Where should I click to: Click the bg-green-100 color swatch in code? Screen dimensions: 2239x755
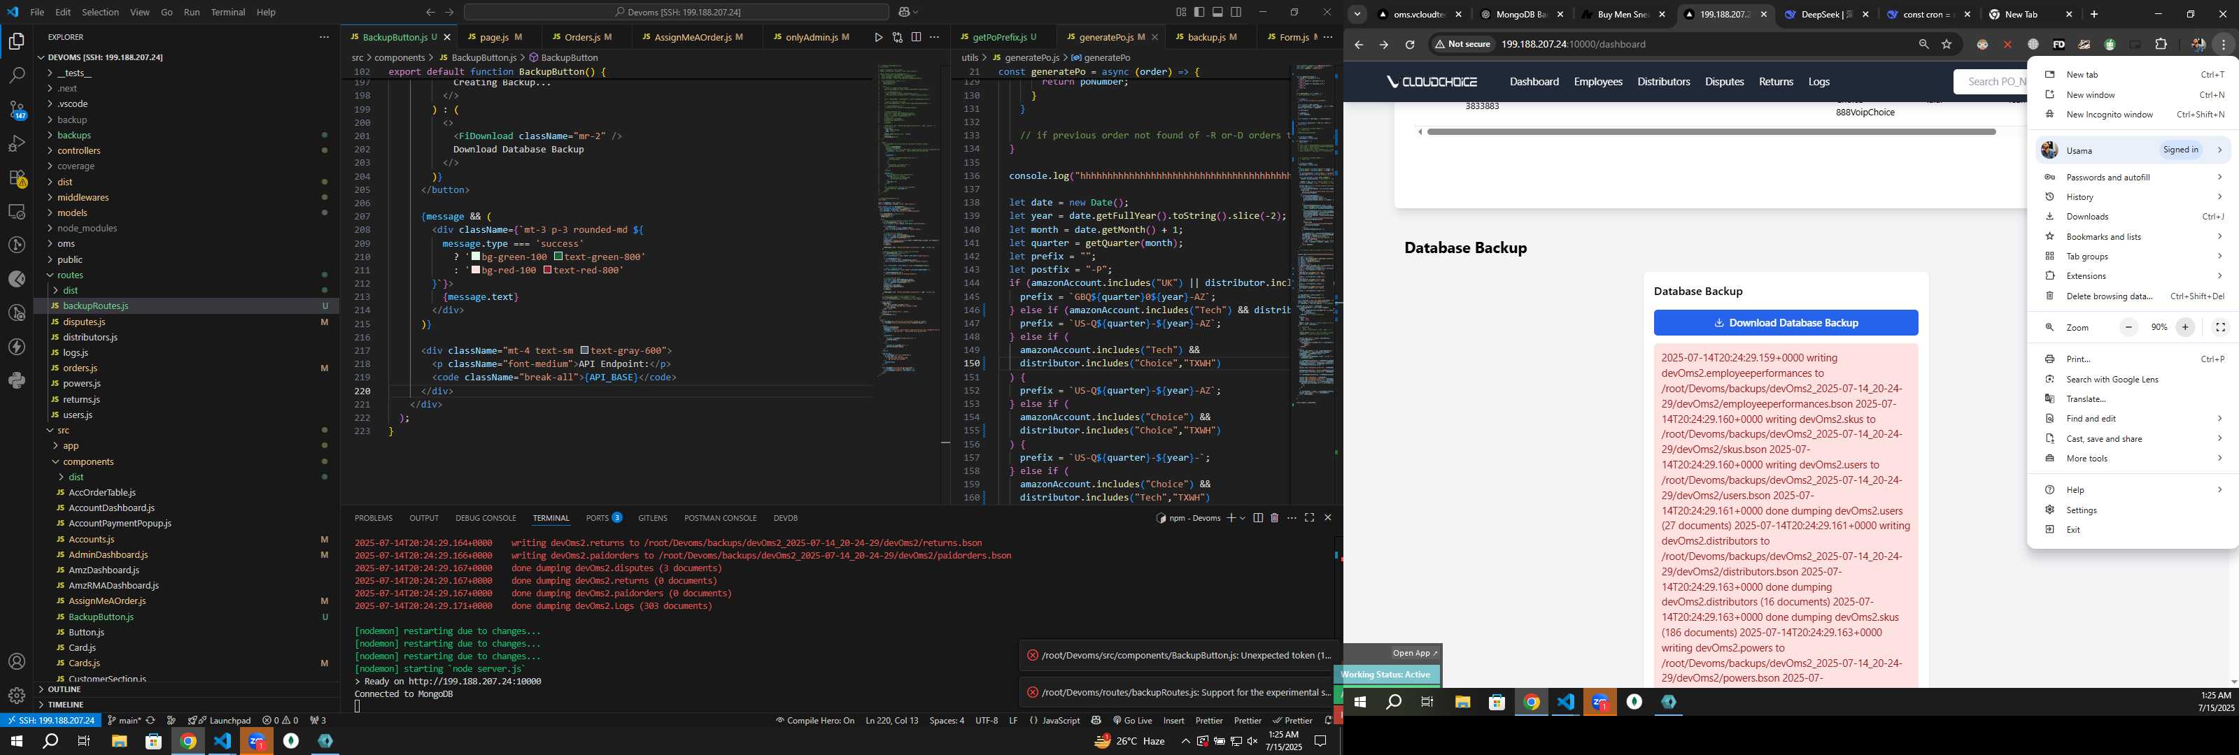coord(476,257)
